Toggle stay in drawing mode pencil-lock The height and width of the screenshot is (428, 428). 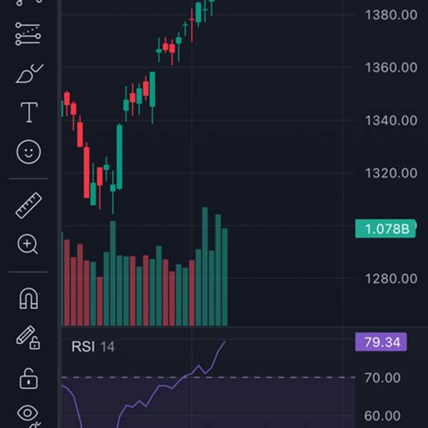[28, 337]
